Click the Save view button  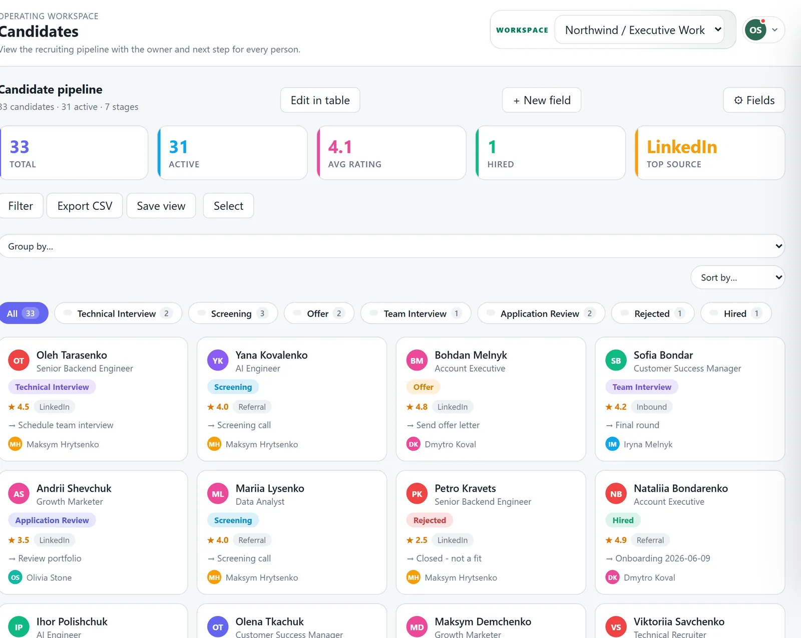click(161, 206)
